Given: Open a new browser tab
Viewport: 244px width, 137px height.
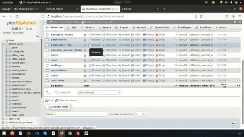Looking at the screenshot, I should pos(164,9).
